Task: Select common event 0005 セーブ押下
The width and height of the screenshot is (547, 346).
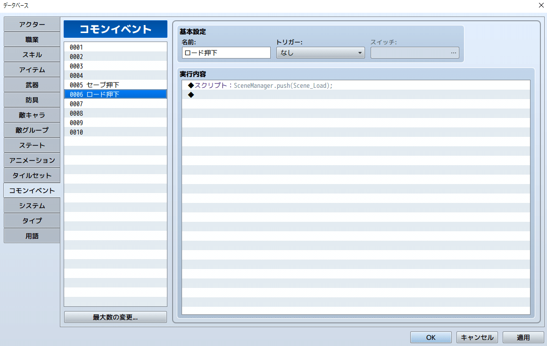Action: 115,84
